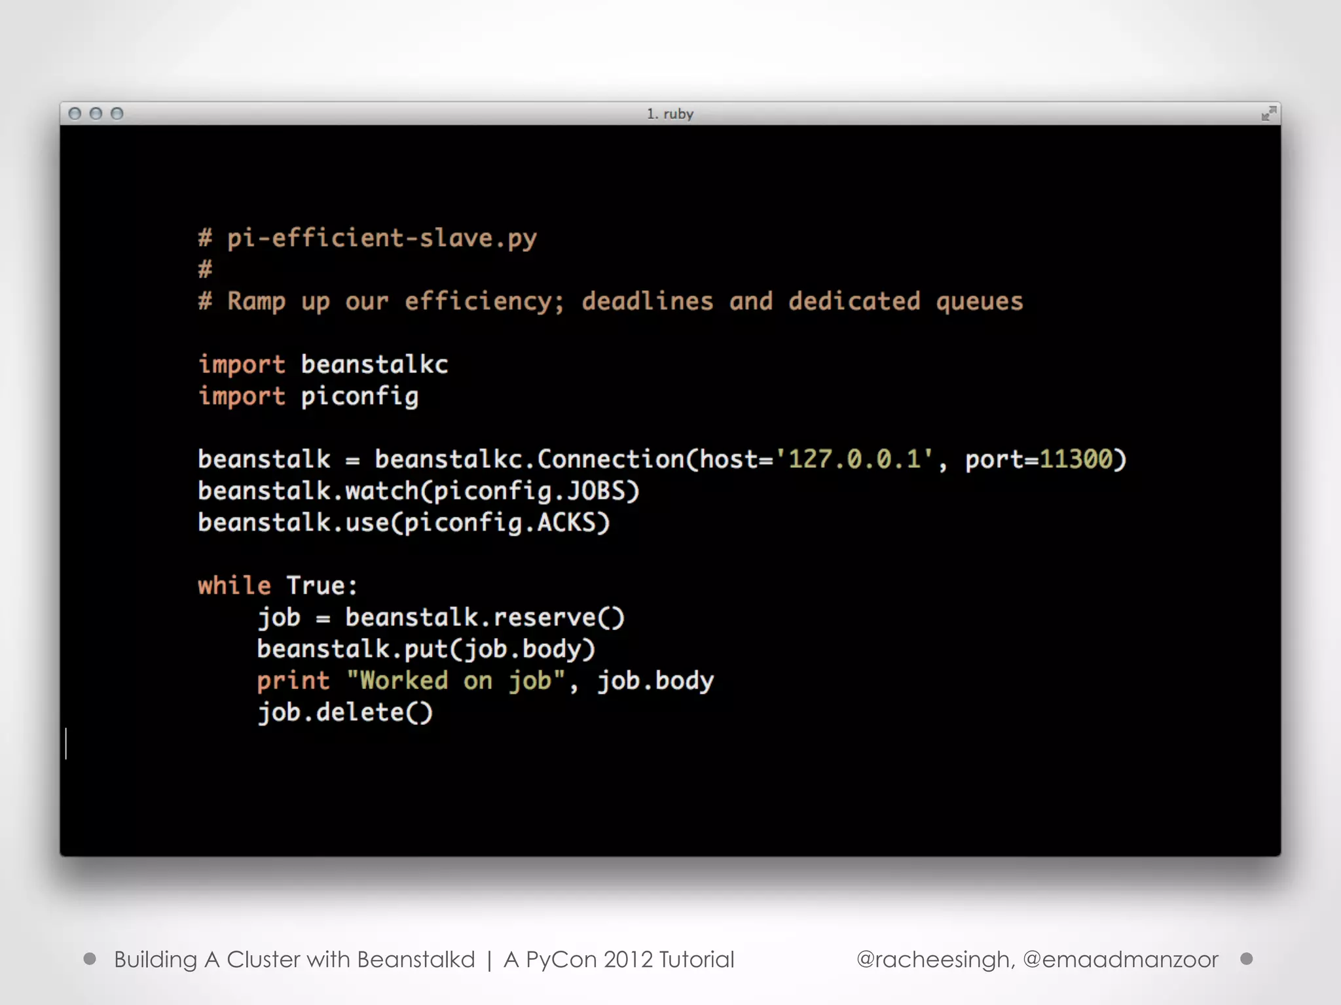The image size is (1341, 1005).
Task: Click the red close window button
Action: click(75, 114)
